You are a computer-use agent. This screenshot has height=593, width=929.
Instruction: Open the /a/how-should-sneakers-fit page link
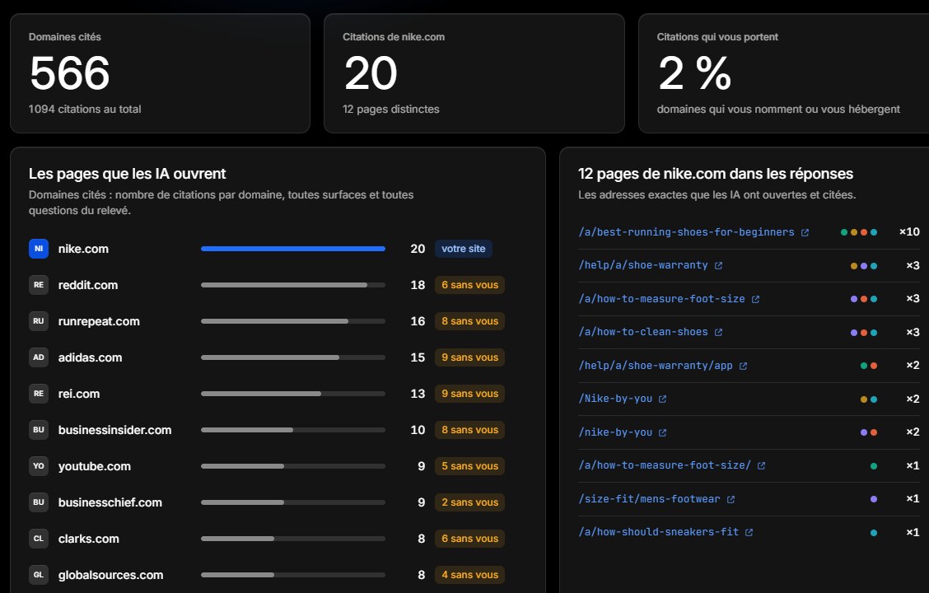[x=658, y=532]
